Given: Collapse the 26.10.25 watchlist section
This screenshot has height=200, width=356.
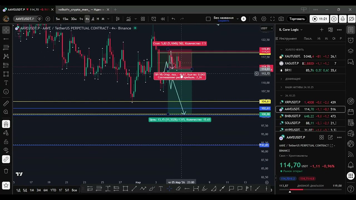Looking at the screenshot, I should click(x=281, y=96).
